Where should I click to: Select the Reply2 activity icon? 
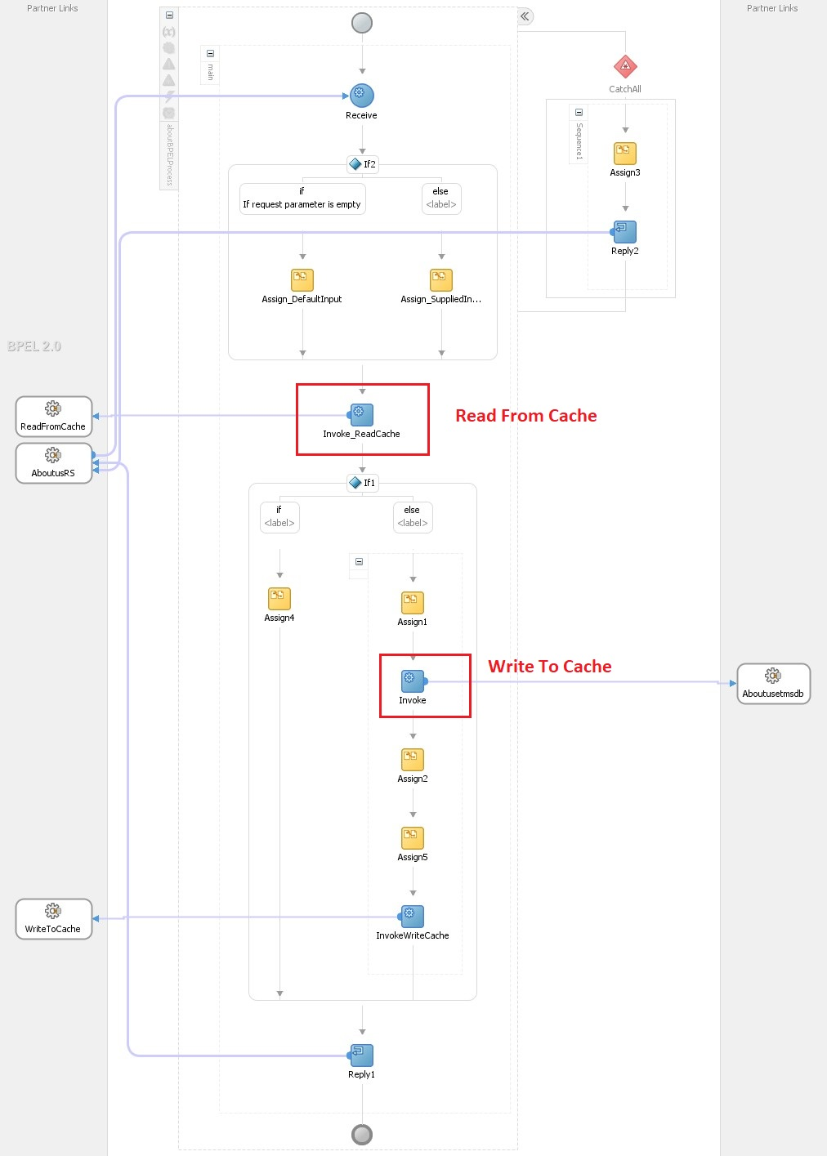(x=624, y=231)
